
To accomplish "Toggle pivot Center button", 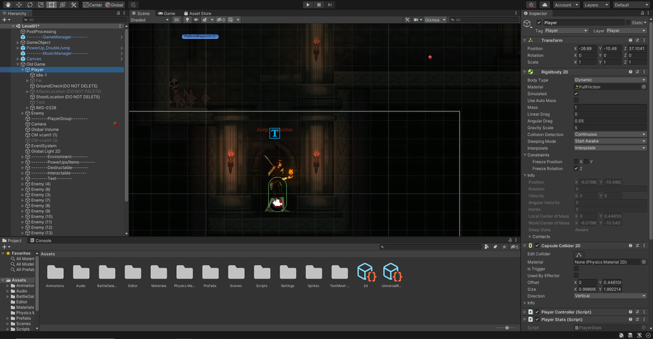I will pyautogui.click(x=93, y=5).
